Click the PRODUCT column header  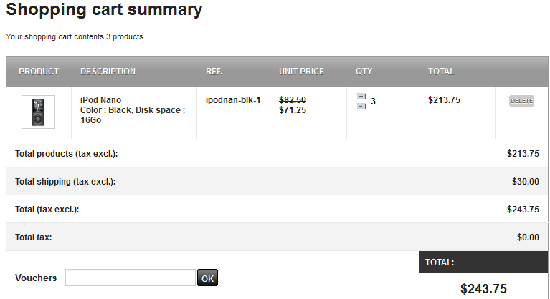pos(39,72)
